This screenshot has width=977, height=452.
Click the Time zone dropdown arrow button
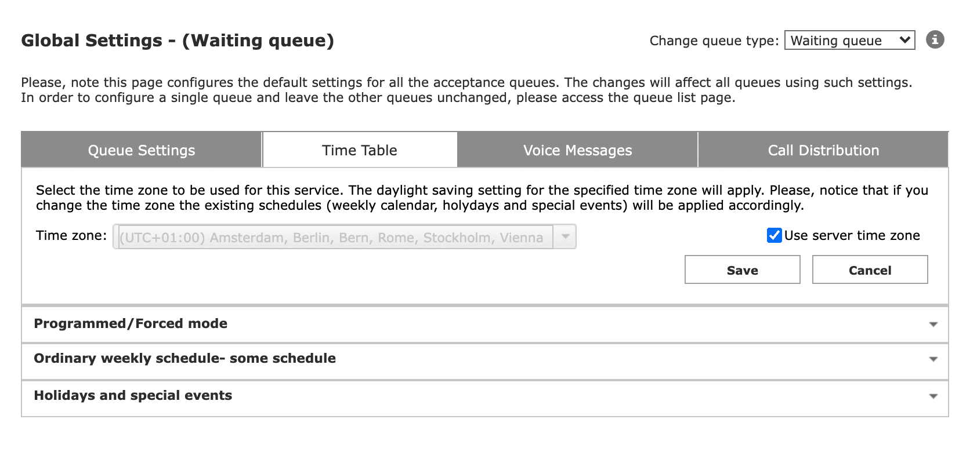point(565,237)
